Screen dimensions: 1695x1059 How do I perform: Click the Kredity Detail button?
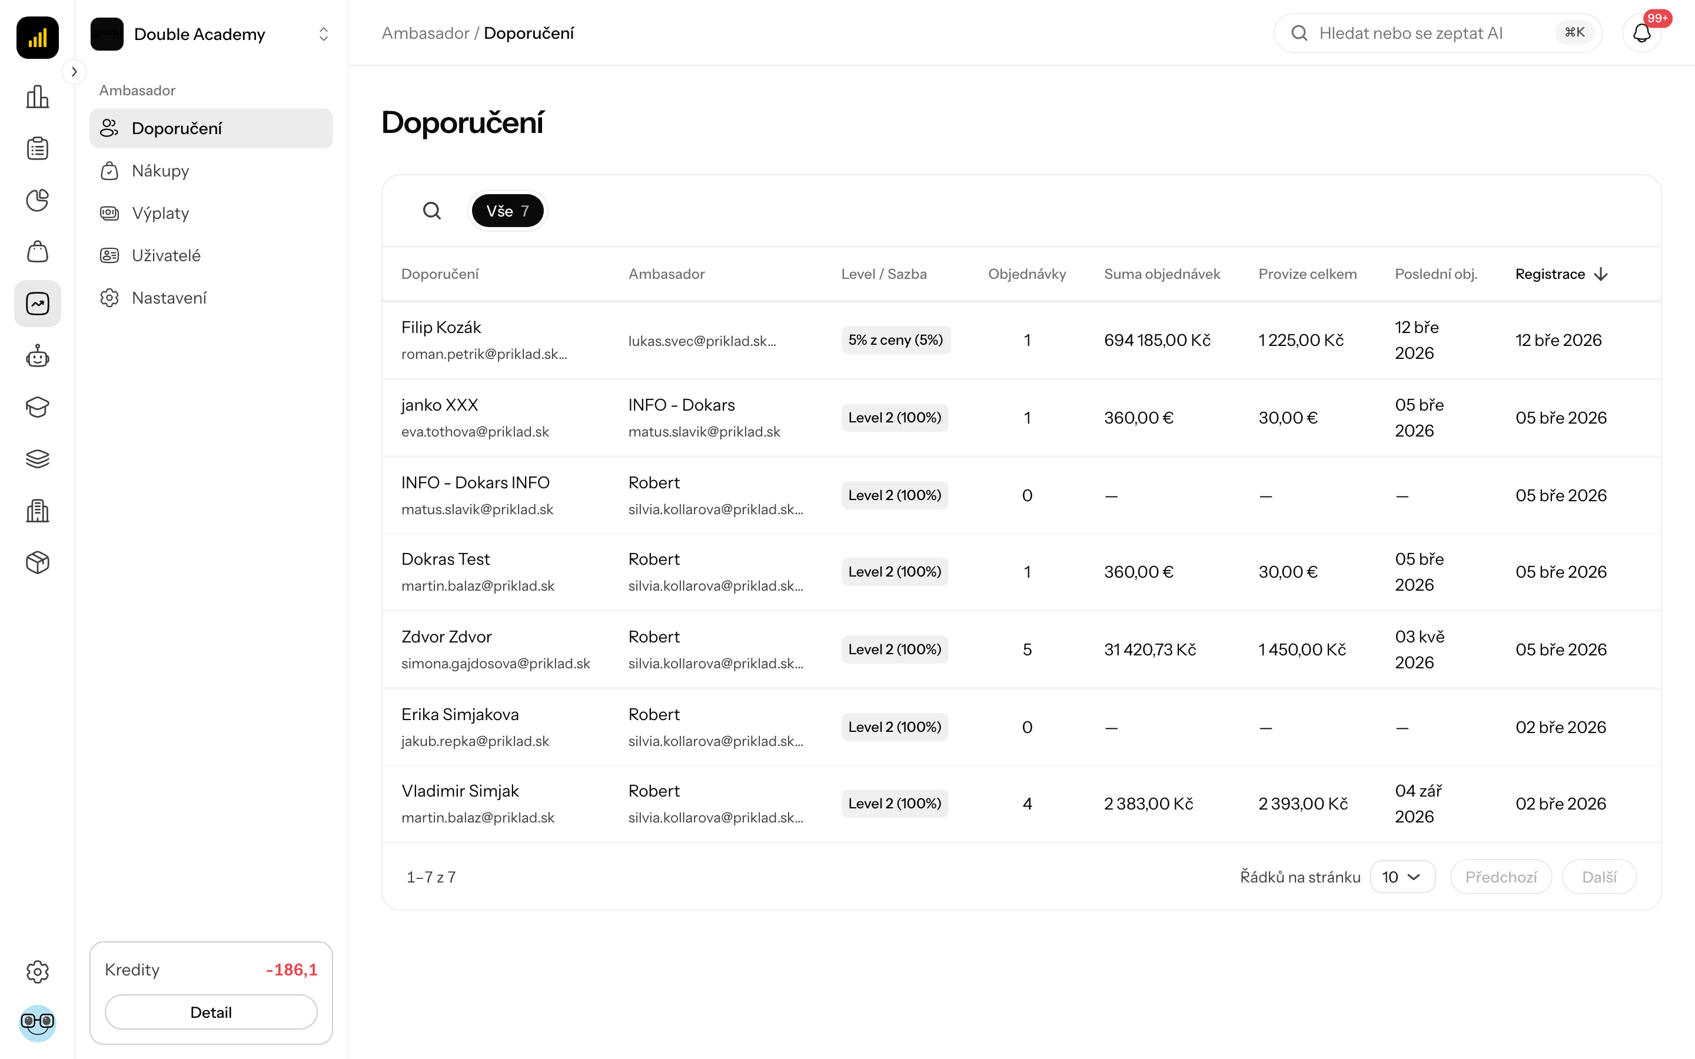click(x=211, y=1012)
